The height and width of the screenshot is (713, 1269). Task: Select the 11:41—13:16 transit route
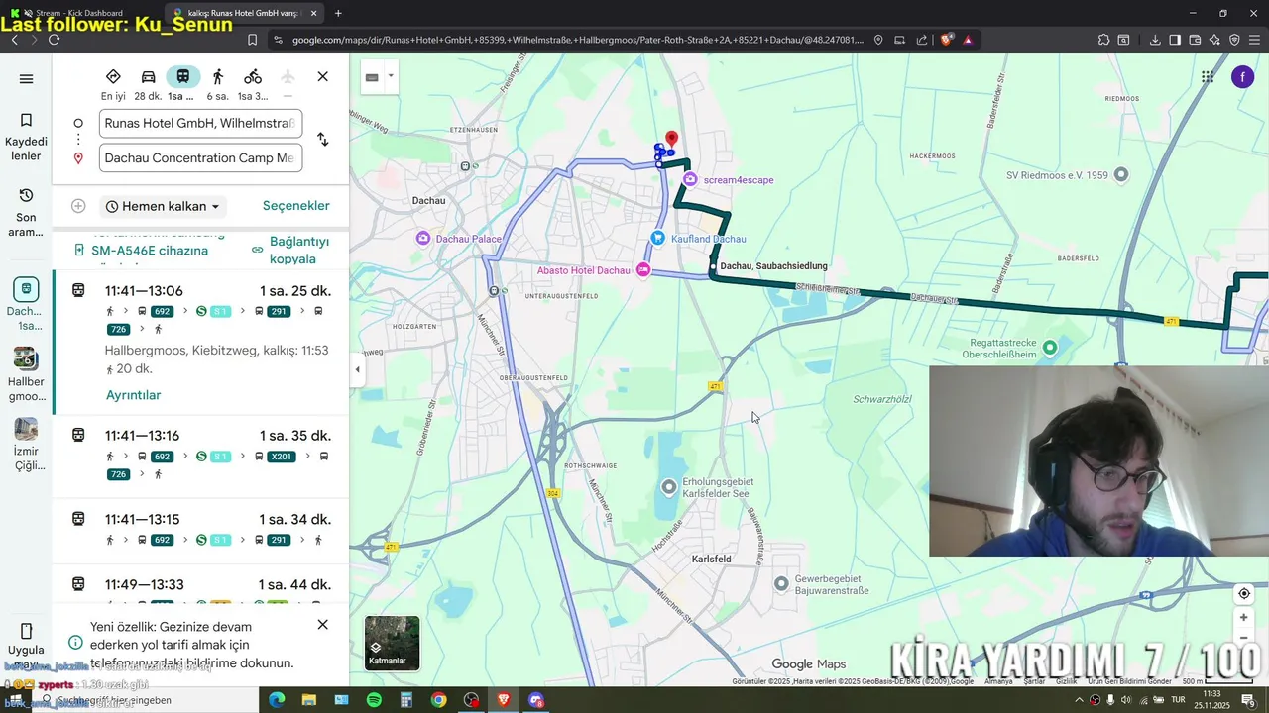point(202,456)
